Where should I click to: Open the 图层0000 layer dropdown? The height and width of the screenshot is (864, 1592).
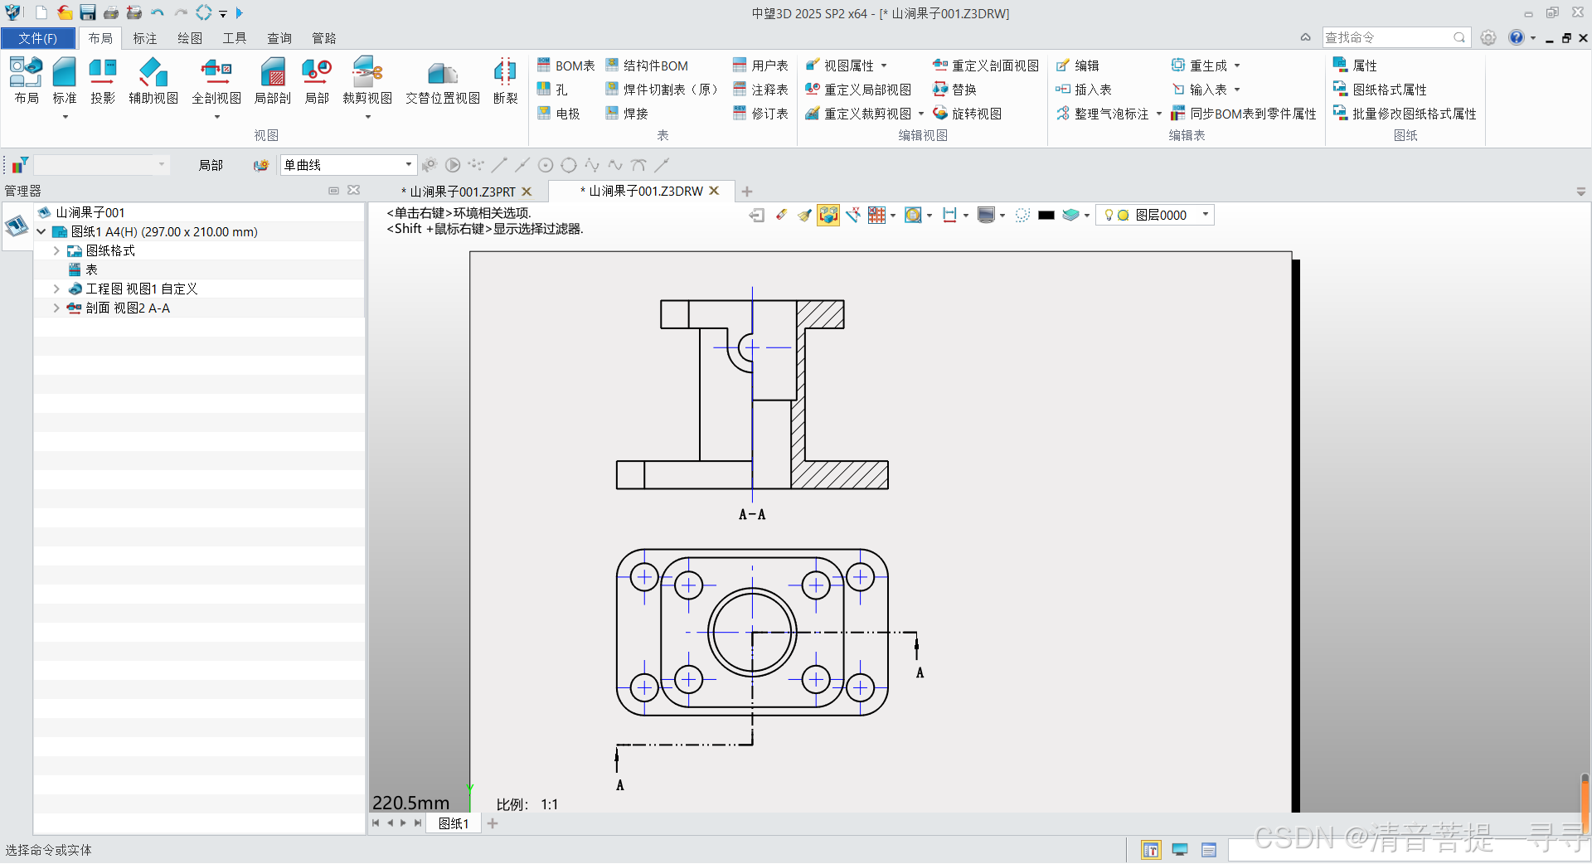coord(1206,215)
